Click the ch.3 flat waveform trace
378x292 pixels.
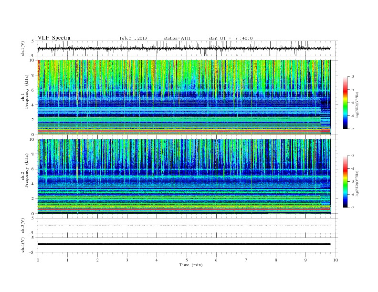pyautogui.click(x=184, y=225)
